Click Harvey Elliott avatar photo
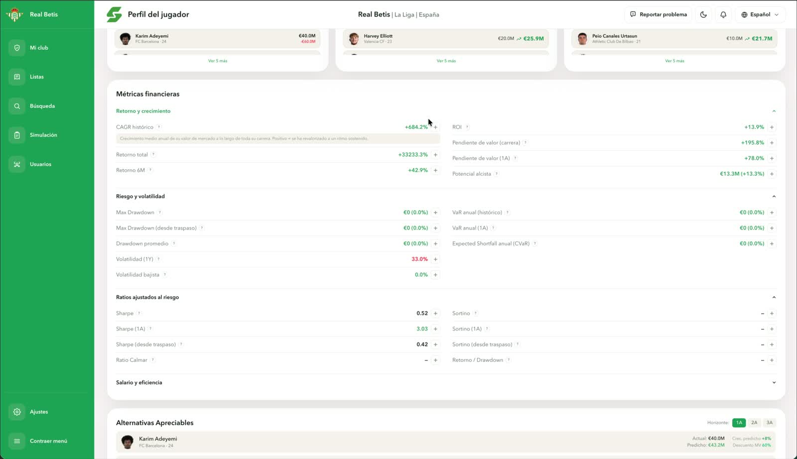 [354, 38]
